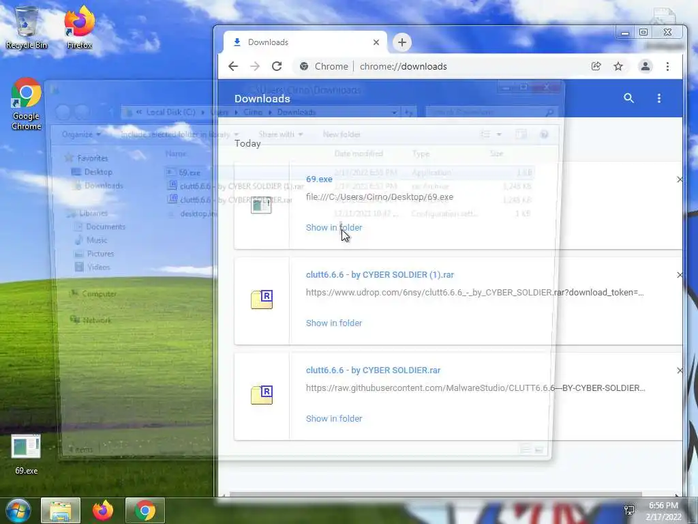Screen dimensions: 698x524
Task: Bookmark this page with star icon
Action: [x=618, y=66]
